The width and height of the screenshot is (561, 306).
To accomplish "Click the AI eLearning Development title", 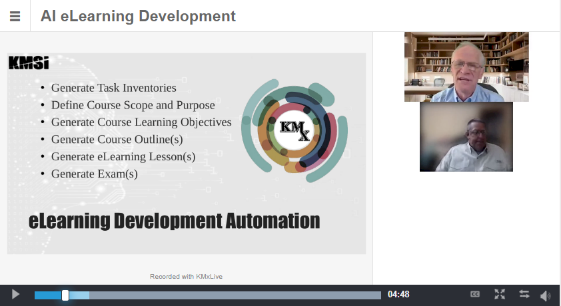I will (x=138, y=16).
